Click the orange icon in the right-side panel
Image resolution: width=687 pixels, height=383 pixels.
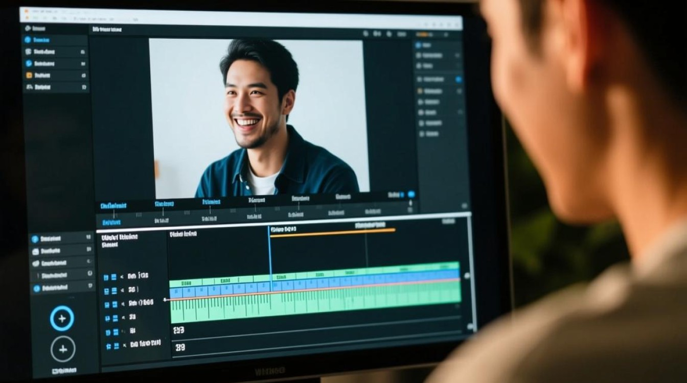420,91
